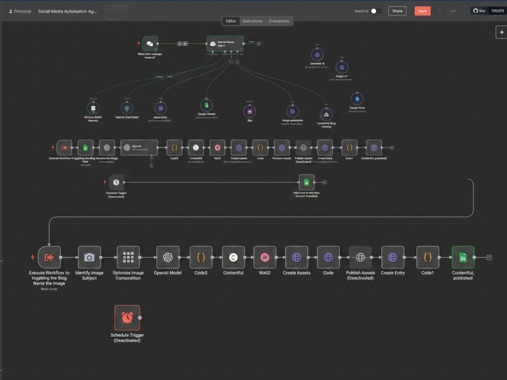This screenshot has width=507, height=380.
Task: Click the plus connector after AI Agent output
Action: (259, 44)
